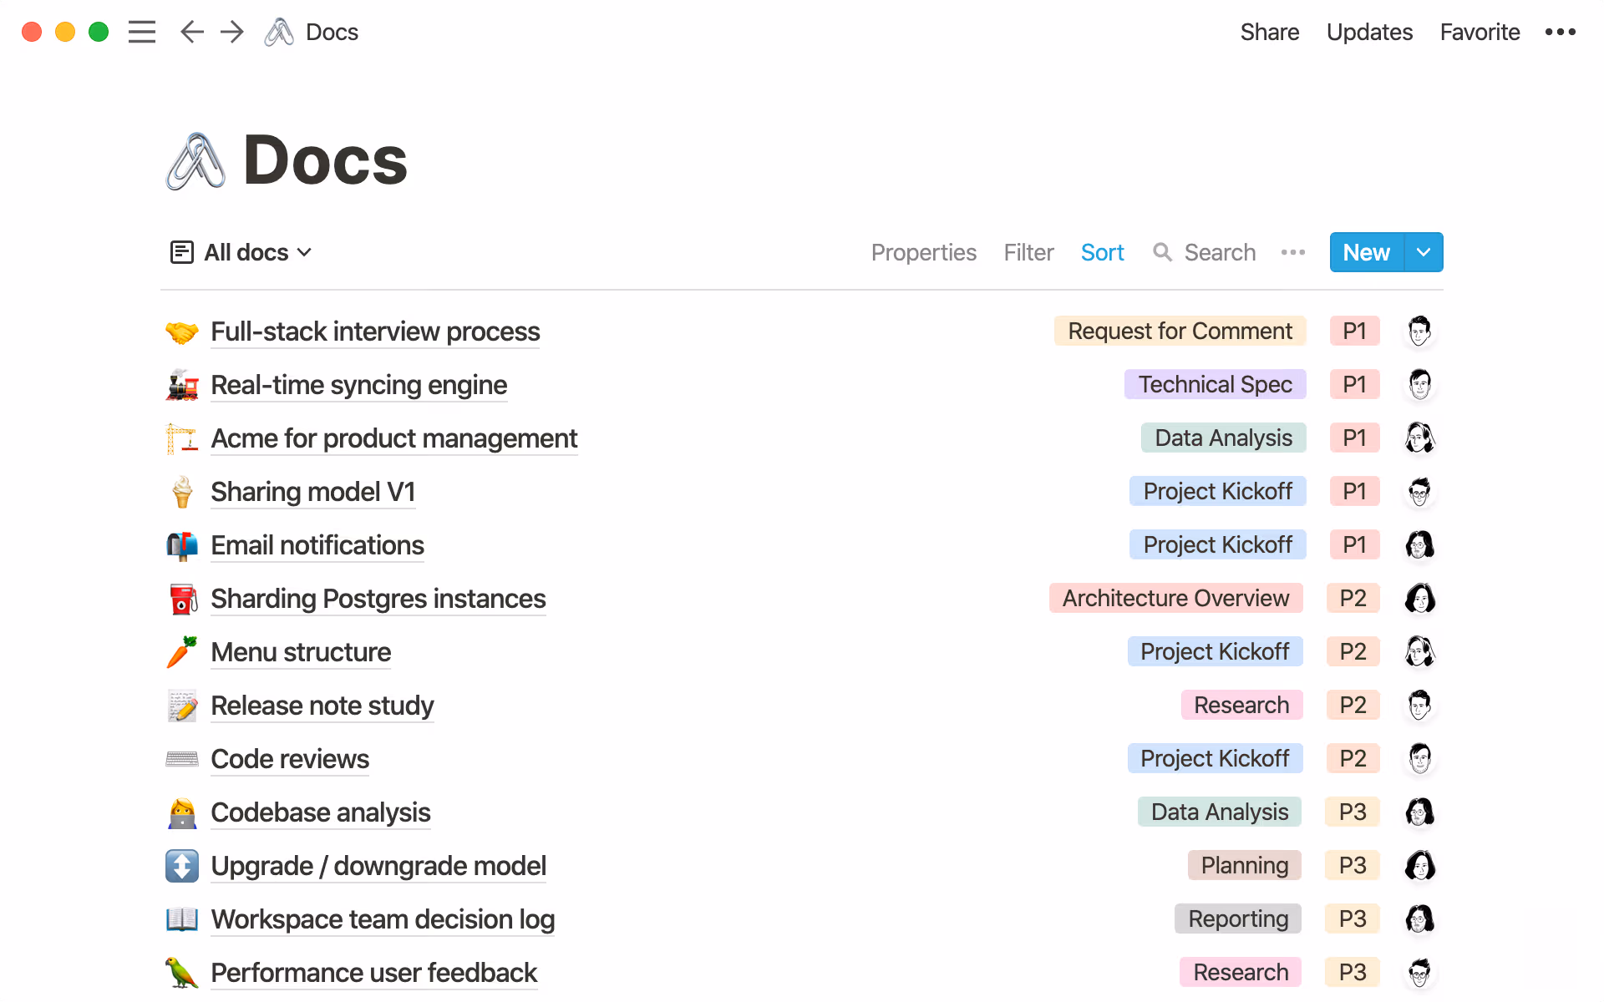
Task: Open the New button's dropdown arrow
Action: pyautogui.click(x=1423, y=252)
